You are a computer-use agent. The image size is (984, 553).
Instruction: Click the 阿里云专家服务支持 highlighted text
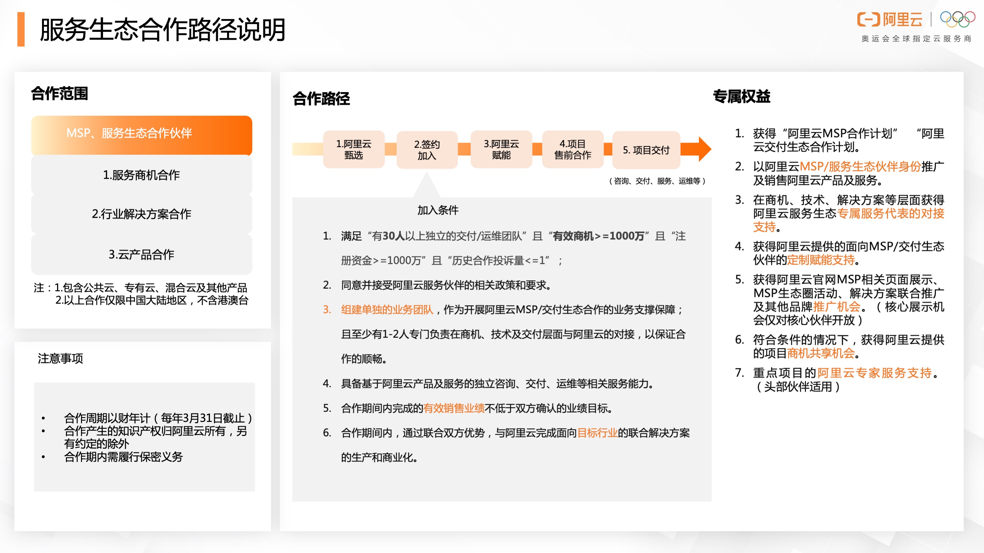[874, 373]
